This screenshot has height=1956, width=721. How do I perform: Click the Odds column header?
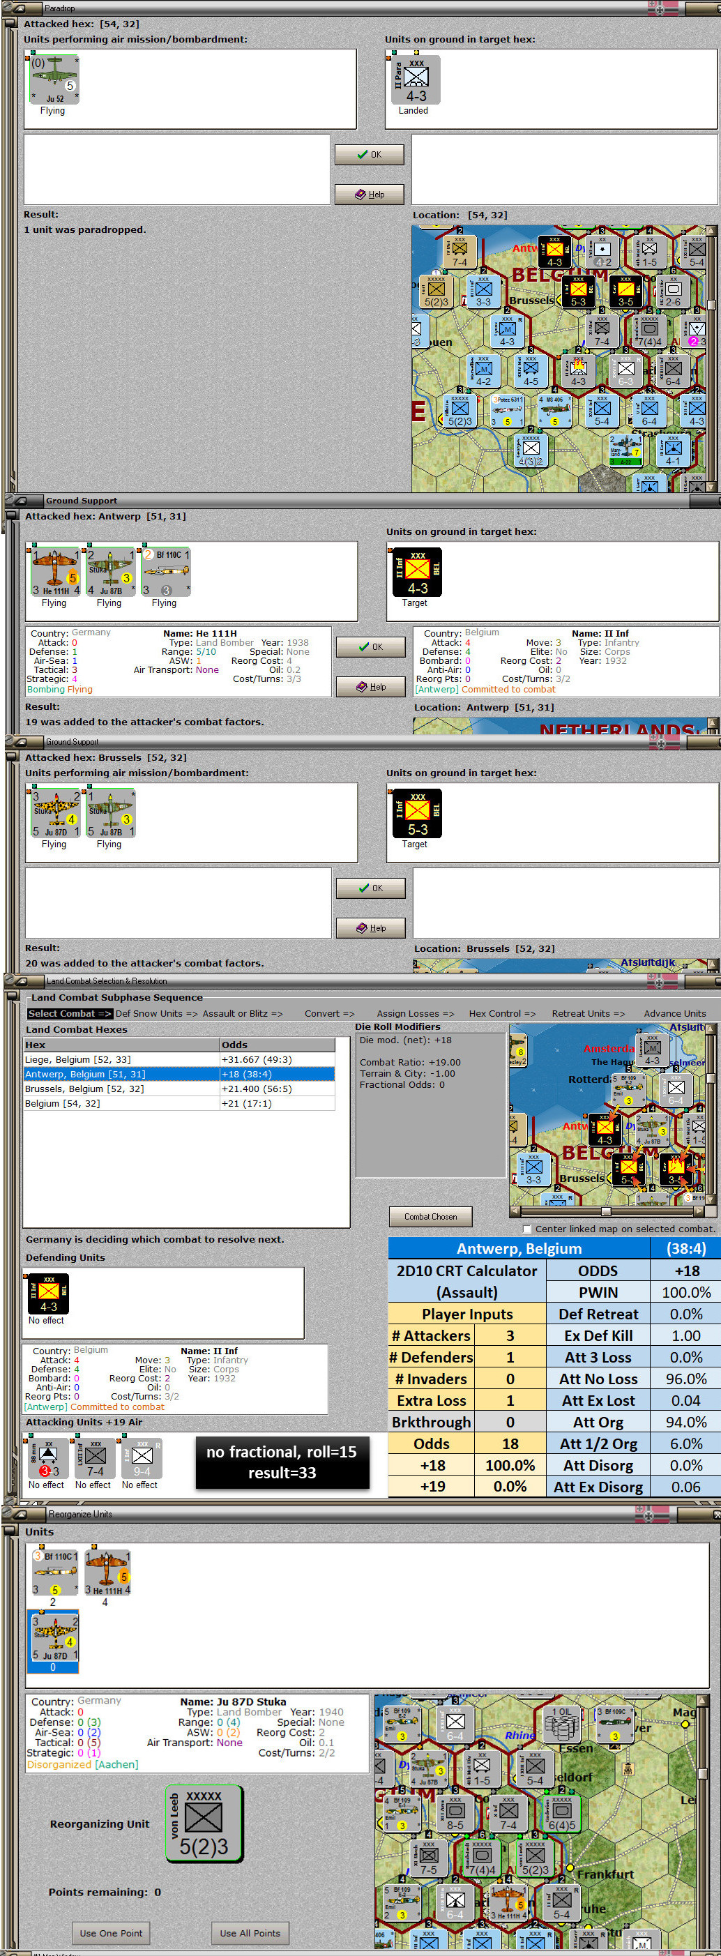(x=276, y=1045)
